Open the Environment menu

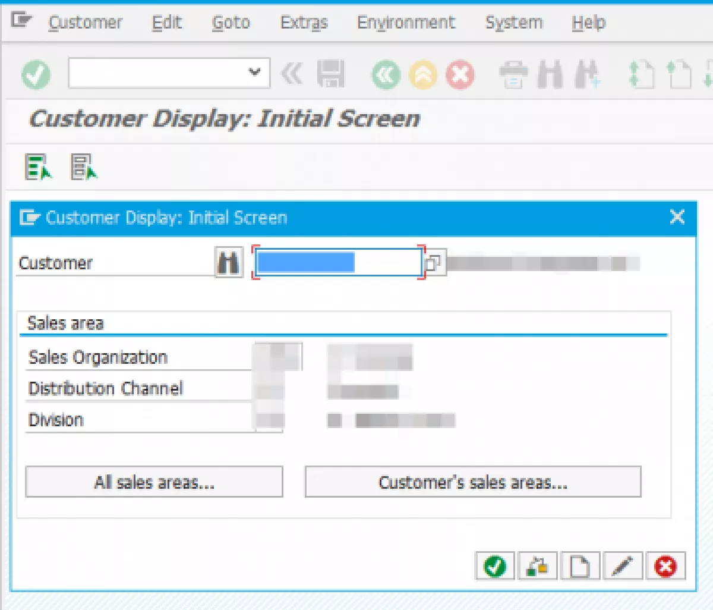(406, 23)
